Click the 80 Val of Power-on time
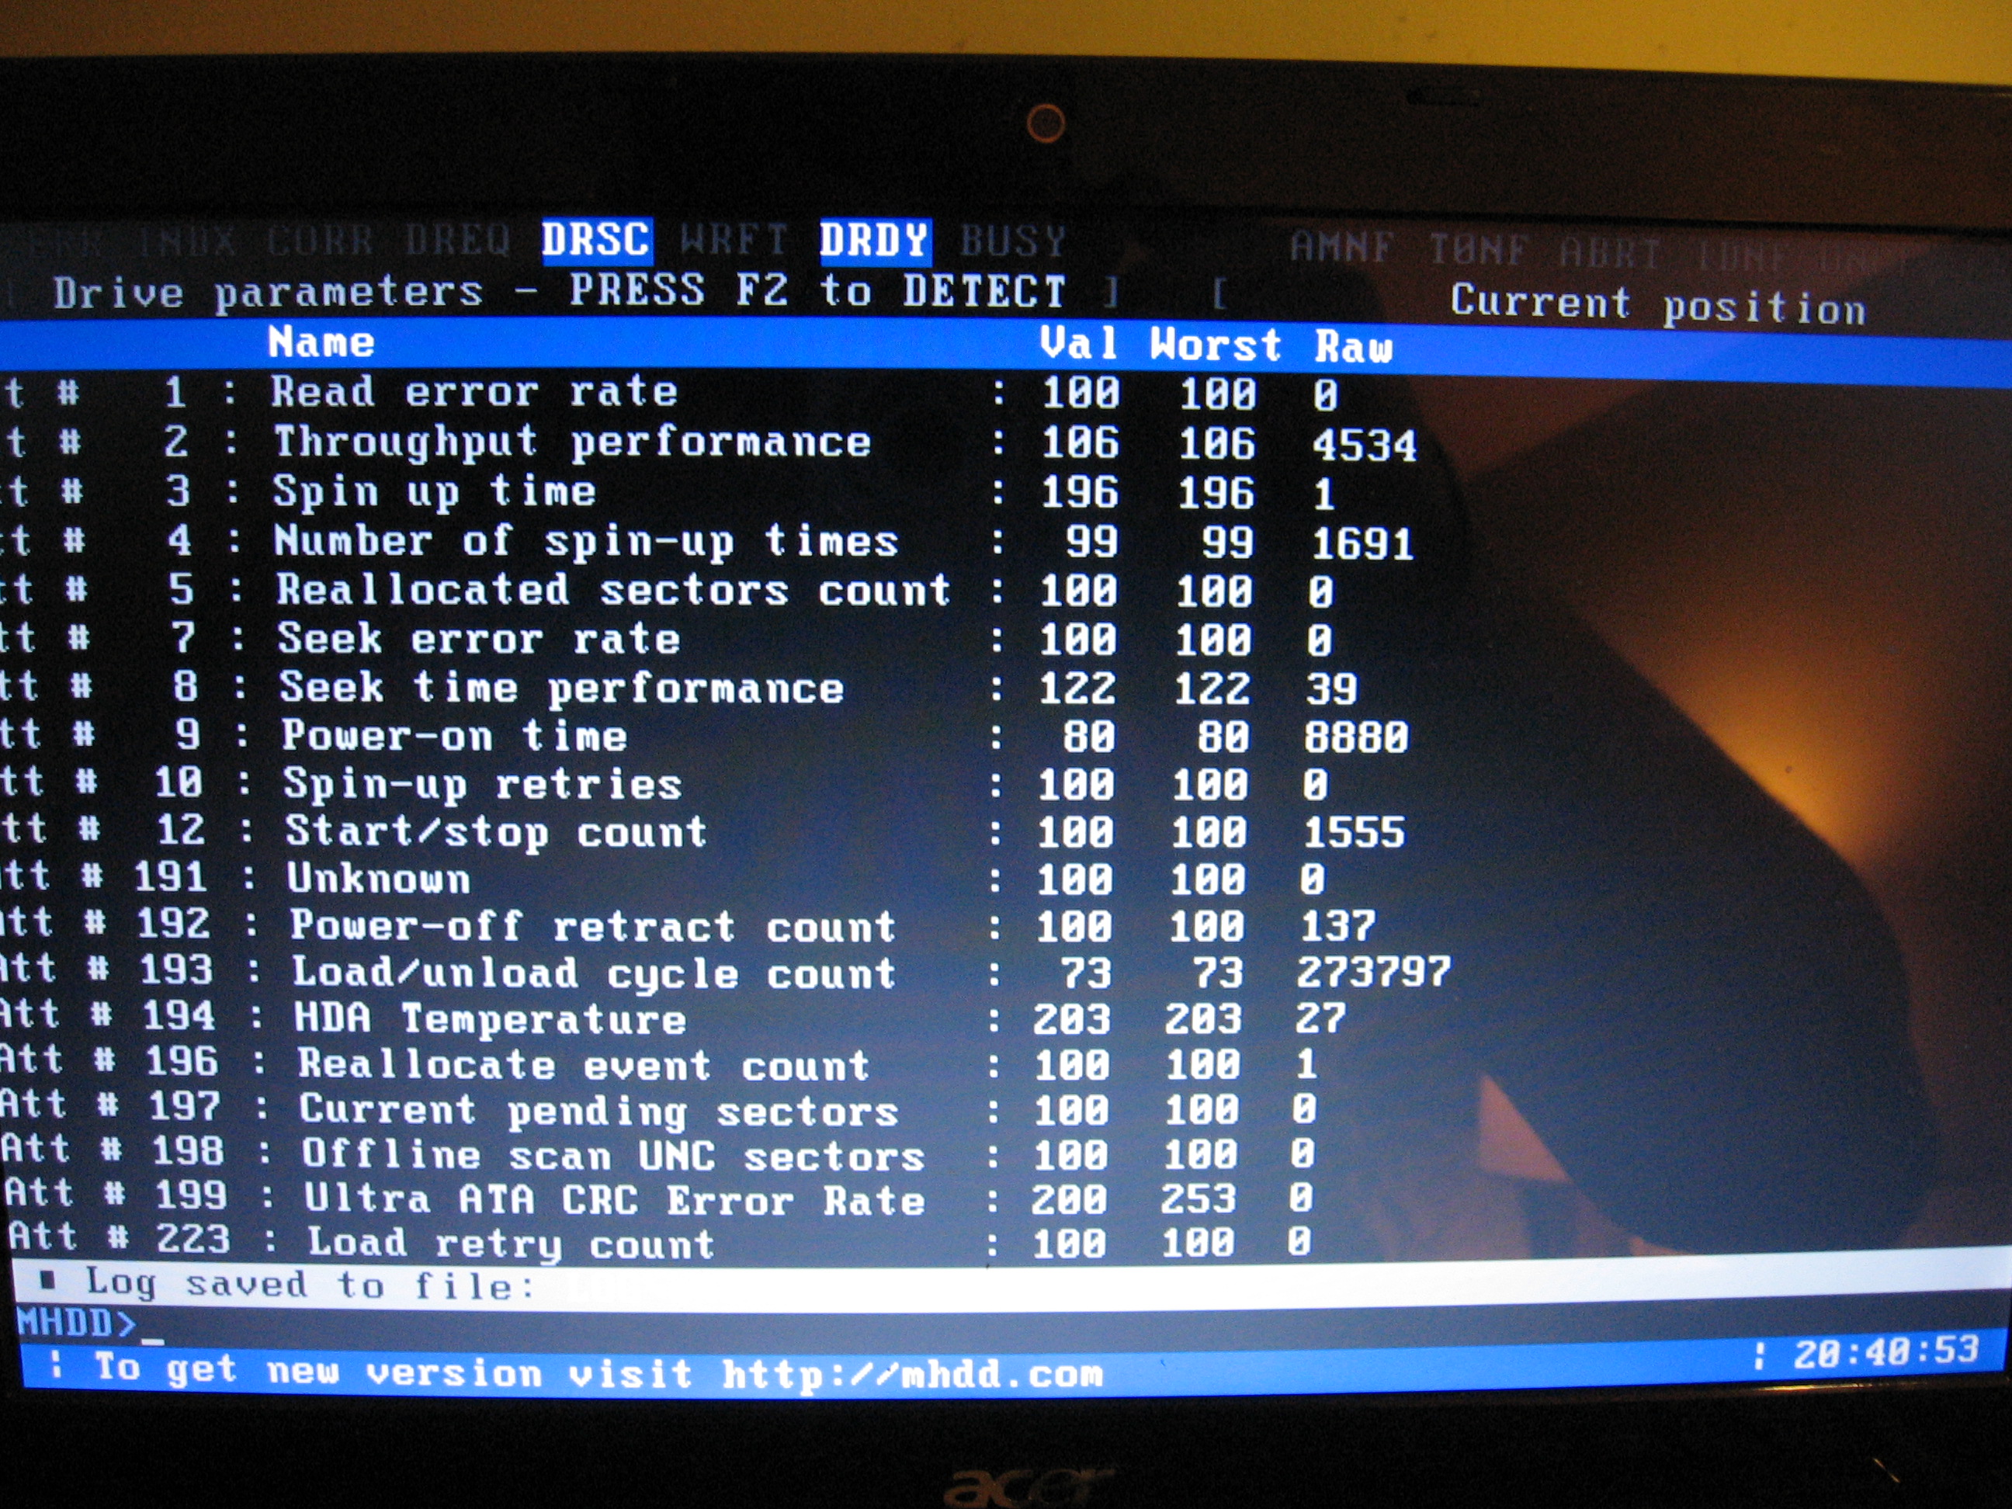Image resolution: width=2012 pixels, height=1509 pixels. tap(1089, 737)
